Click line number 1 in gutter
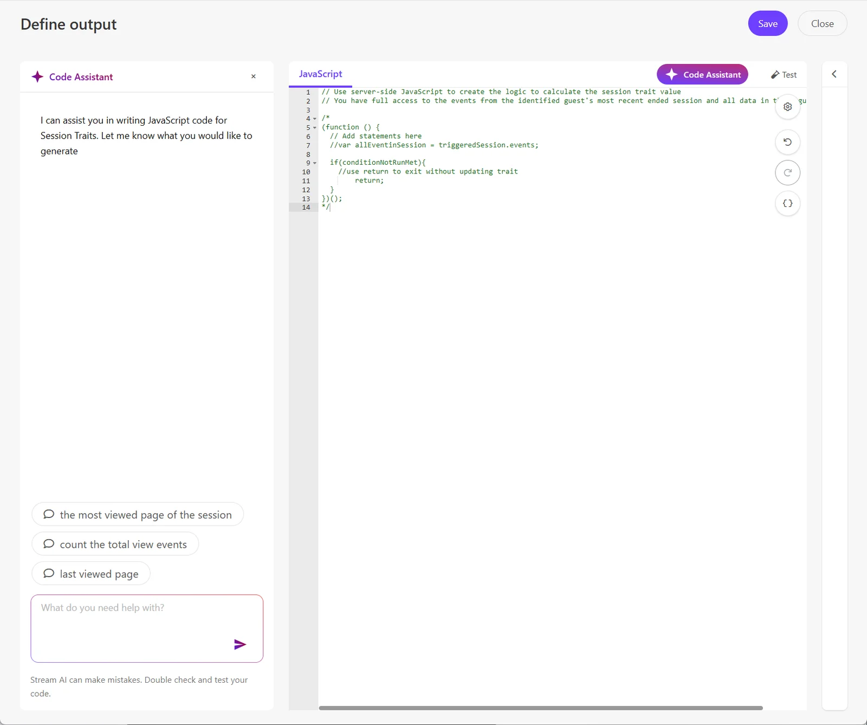867x725 pixels. (x=308, y=92)
